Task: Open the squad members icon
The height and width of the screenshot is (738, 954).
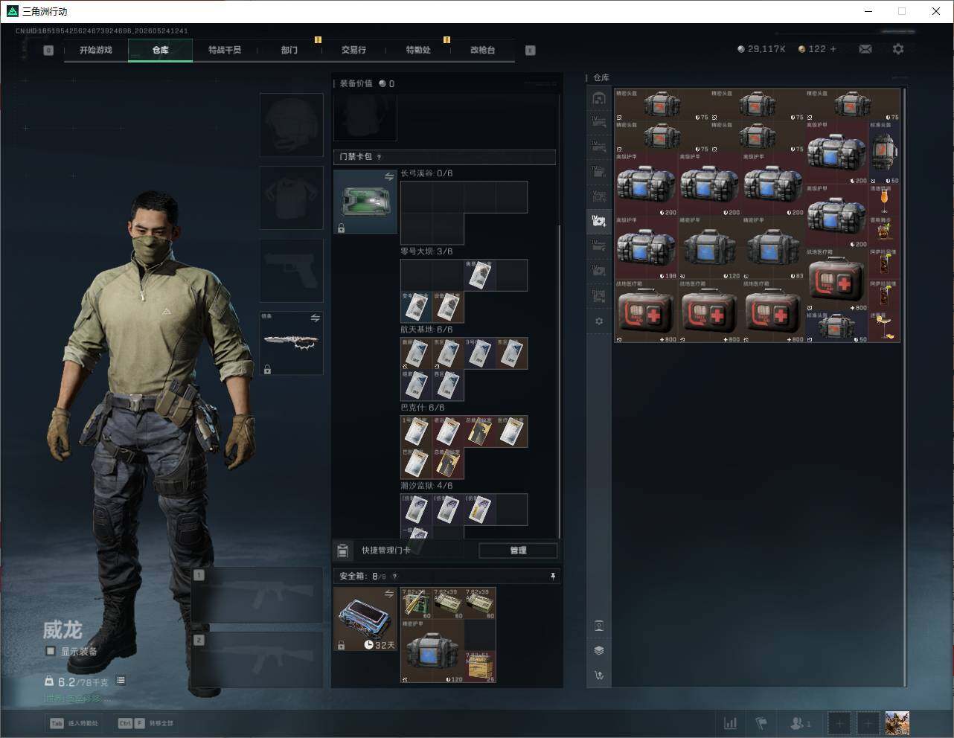Action: [800, 723]
